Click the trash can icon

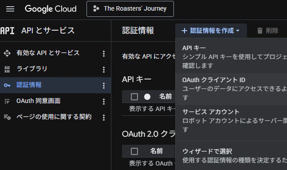point(260,31)
